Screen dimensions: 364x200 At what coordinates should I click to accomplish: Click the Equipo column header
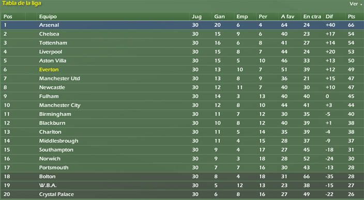pos(48,17)
